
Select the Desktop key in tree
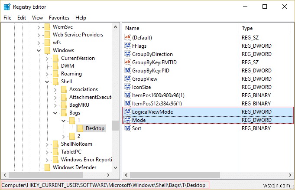[x=95, y=128]
